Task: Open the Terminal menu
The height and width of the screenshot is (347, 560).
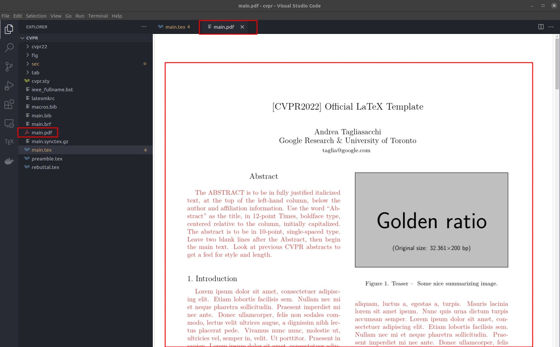Action: coord(98,16)
